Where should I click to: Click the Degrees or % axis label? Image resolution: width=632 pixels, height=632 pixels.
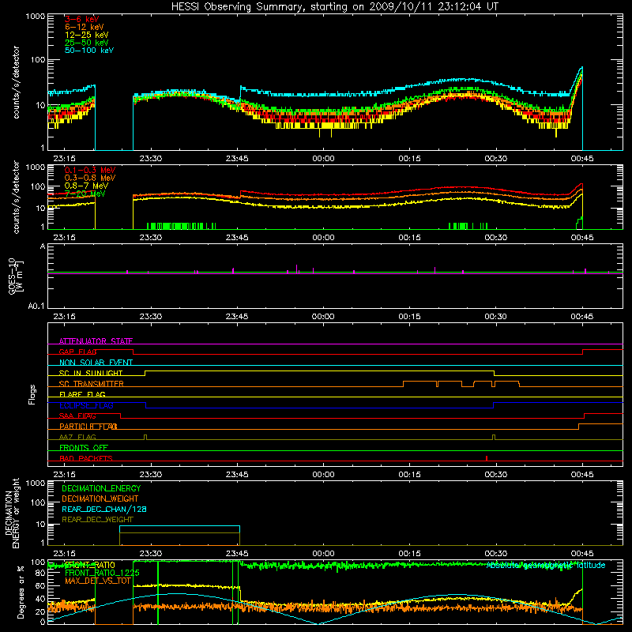(x=21, y=592)
